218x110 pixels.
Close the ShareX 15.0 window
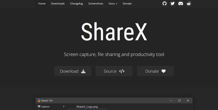188,100
